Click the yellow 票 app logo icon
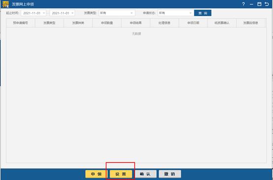Viewport: 273px width, 180px height. (5, 4)
